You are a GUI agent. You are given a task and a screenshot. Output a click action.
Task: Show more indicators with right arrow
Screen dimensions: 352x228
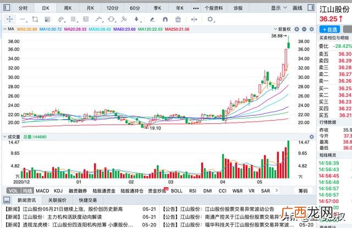277,191
